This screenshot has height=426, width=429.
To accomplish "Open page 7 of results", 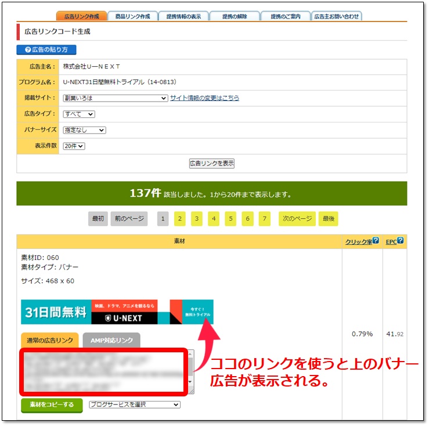I will coord(265,219).
